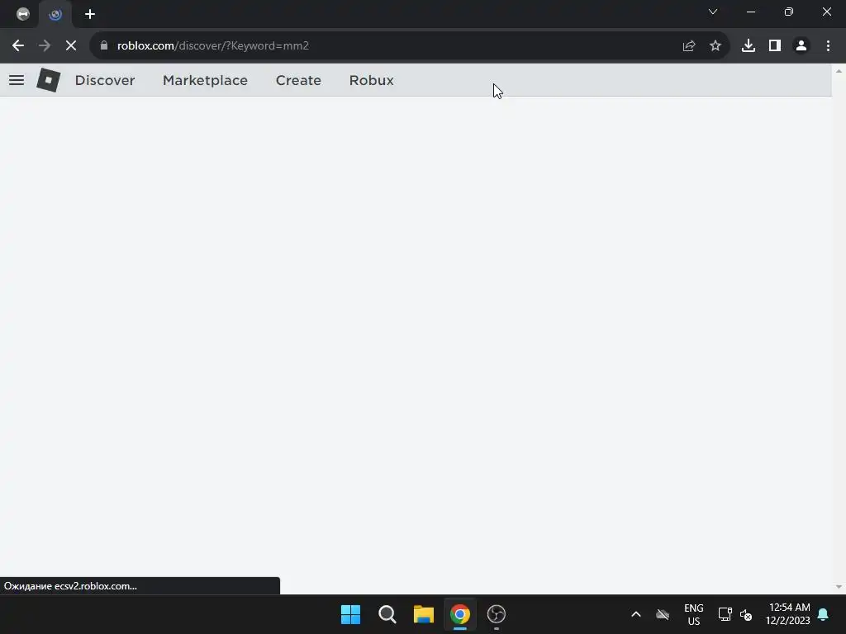Go back using browser back arrow
846x634 pixels.
[18, 46]
